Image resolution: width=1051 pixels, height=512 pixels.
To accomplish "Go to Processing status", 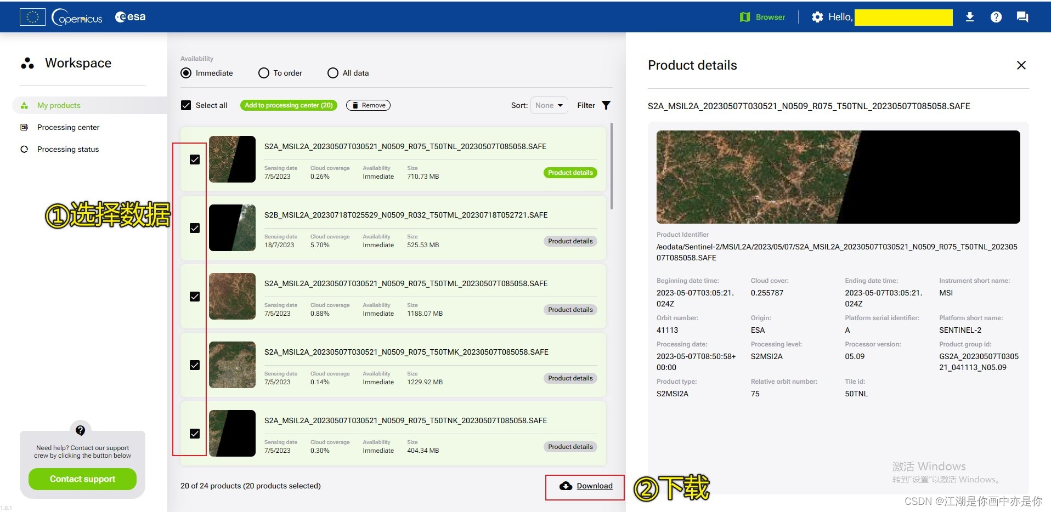I will click(x=68, y=149).
